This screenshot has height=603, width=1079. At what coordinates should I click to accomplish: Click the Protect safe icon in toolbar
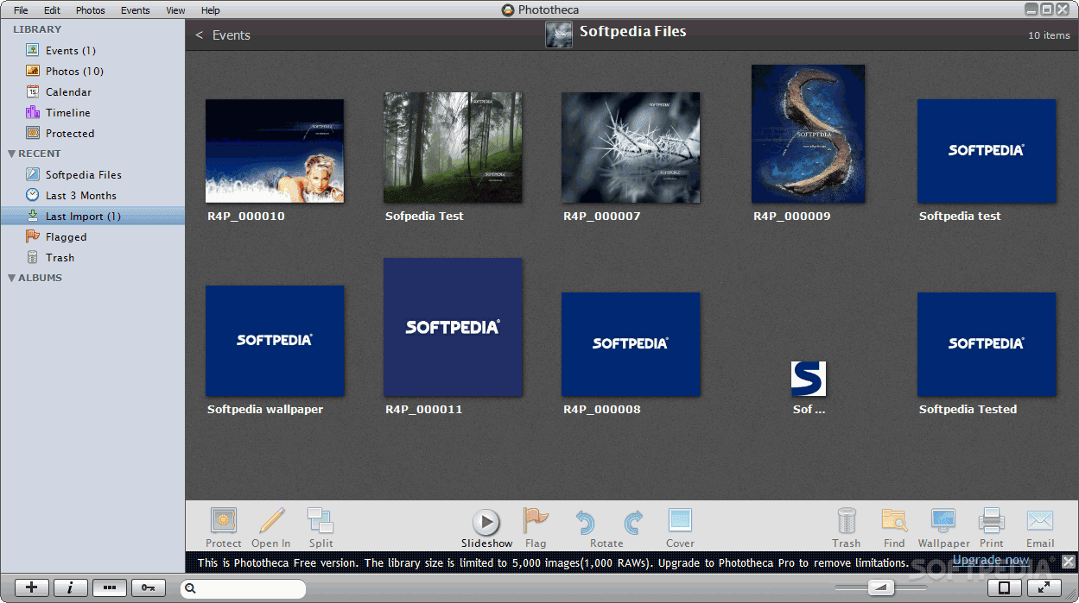point(224,521)
